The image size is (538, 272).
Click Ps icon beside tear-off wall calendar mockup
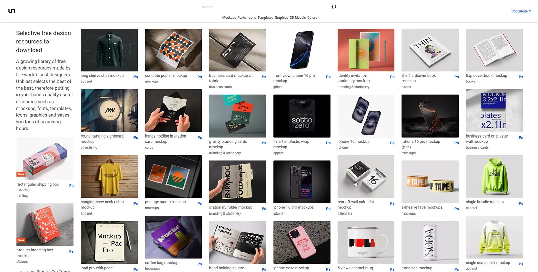(x=392, y=203)
